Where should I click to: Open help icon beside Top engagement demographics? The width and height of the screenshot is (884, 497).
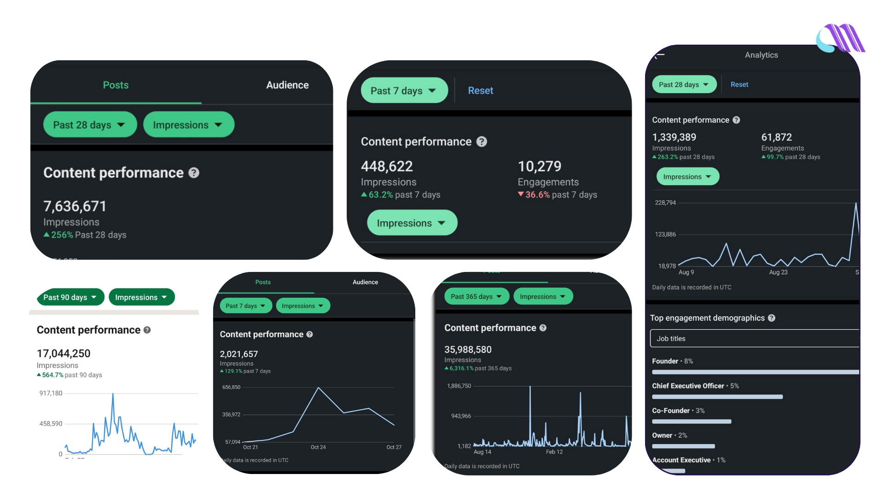772,318
